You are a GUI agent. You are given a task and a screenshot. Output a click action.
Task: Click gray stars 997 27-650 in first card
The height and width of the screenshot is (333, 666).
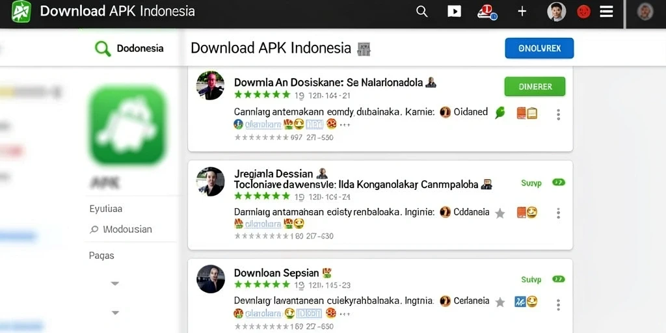(284, 138)
